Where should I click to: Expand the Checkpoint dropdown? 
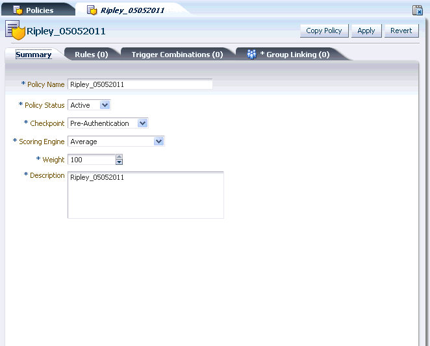[x=142, y=123]
